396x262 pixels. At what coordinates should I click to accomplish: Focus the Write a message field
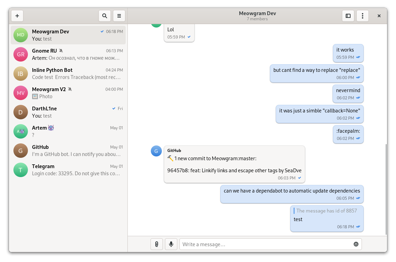(x=270, y=244)
